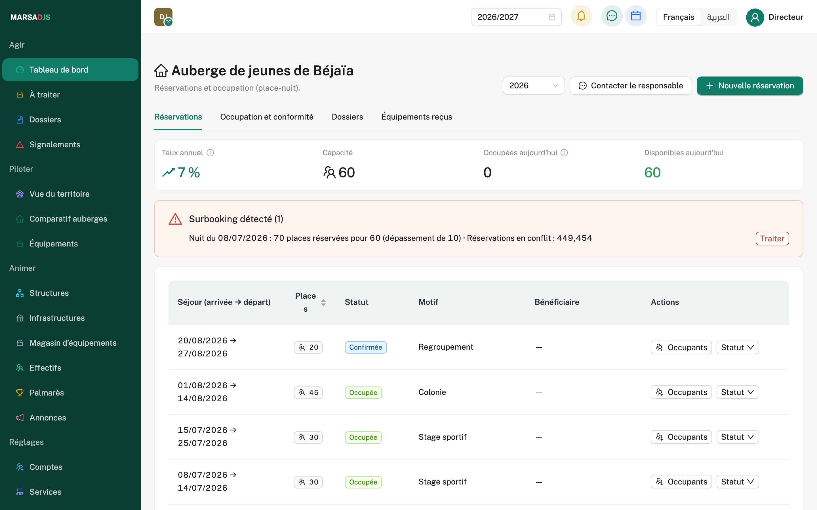The width and height of the screenshot is (817, 510).
Task: Click the Confirmée status badge
Action: [366, 347]
